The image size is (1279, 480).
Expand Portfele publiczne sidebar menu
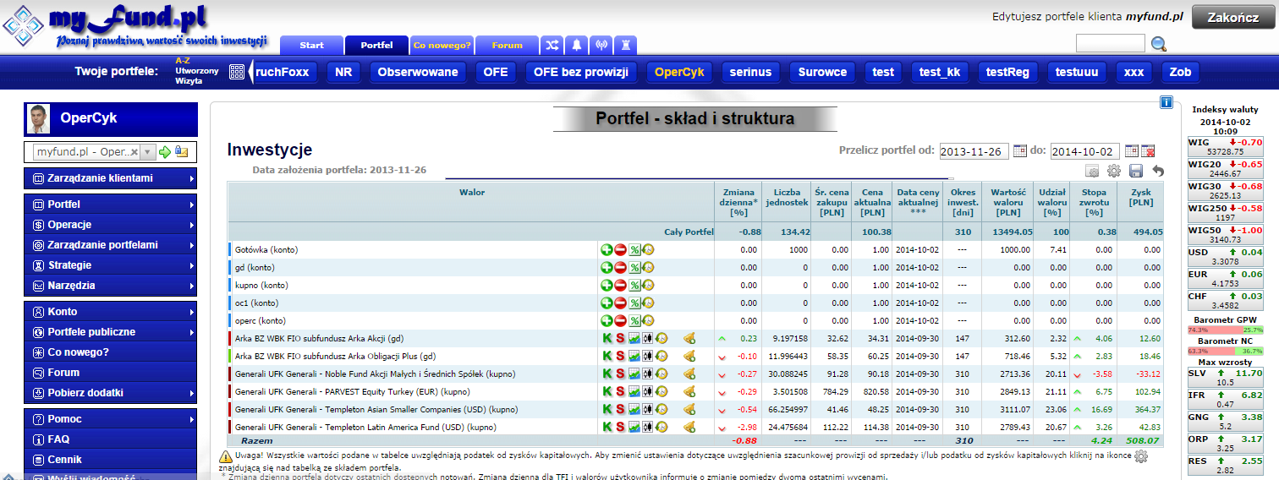click(x=110, y=332)
